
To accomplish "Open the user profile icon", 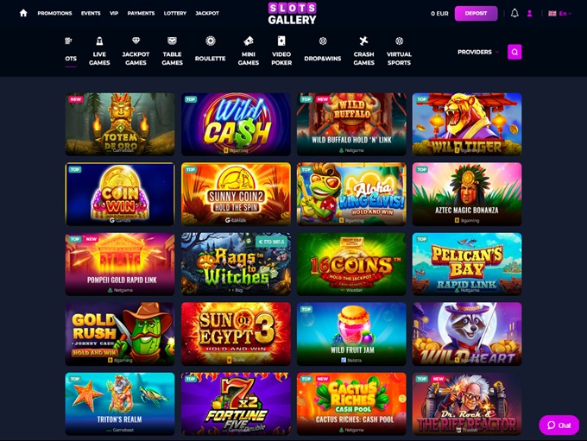I will [x=529, y=14].
